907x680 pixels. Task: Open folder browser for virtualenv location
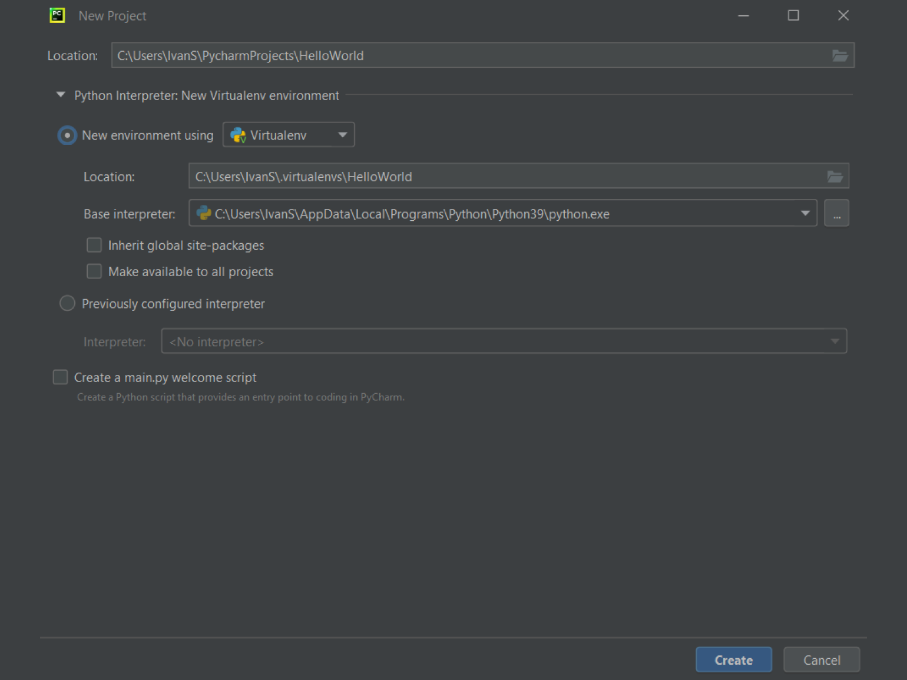coord(835,177)
